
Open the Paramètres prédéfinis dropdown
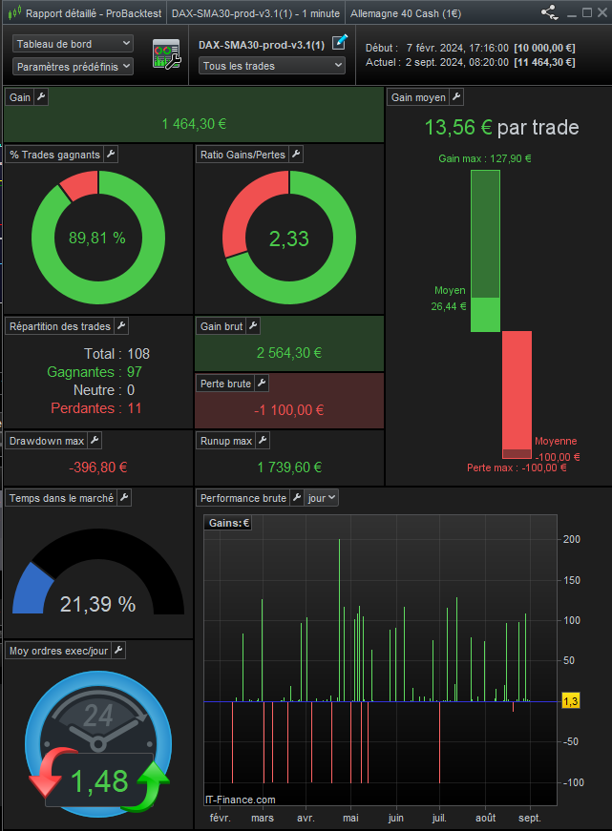[73, 67]
